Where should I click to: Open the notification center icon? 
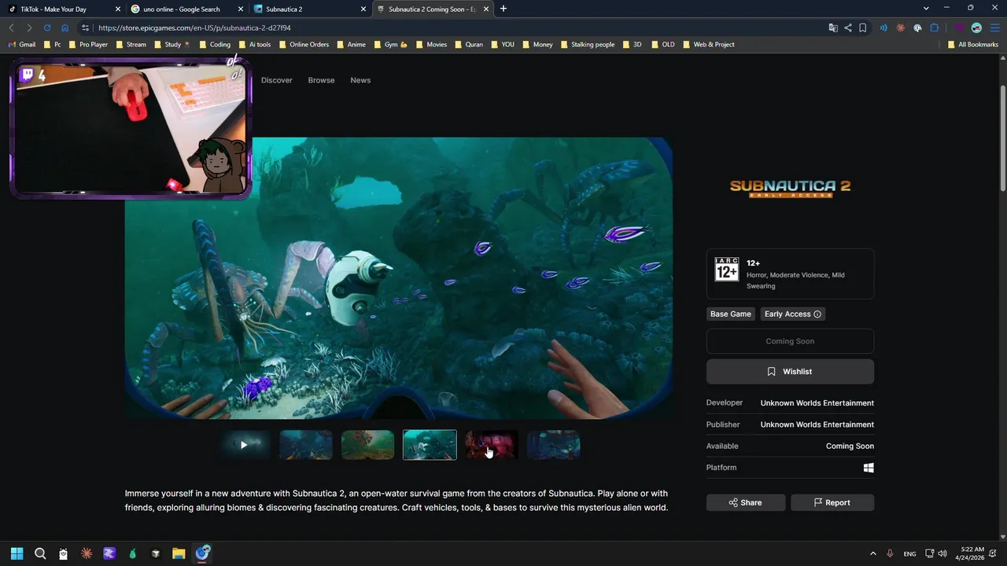pos(992,553)
